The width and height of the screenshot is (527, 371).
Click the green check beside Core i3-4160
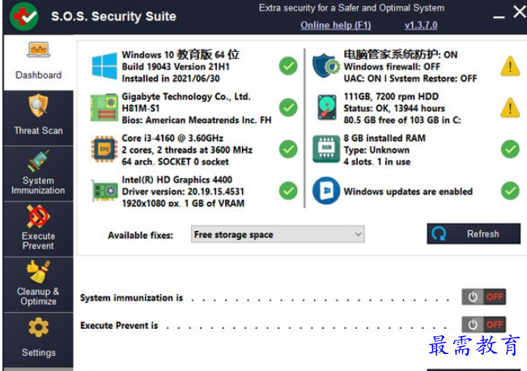(288, 149)
